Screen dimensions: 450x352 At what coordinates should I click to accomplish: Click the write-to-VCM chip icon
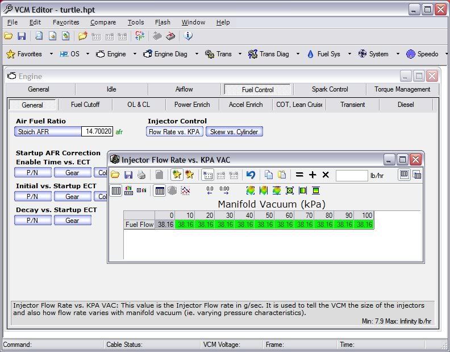pos(170,36)
